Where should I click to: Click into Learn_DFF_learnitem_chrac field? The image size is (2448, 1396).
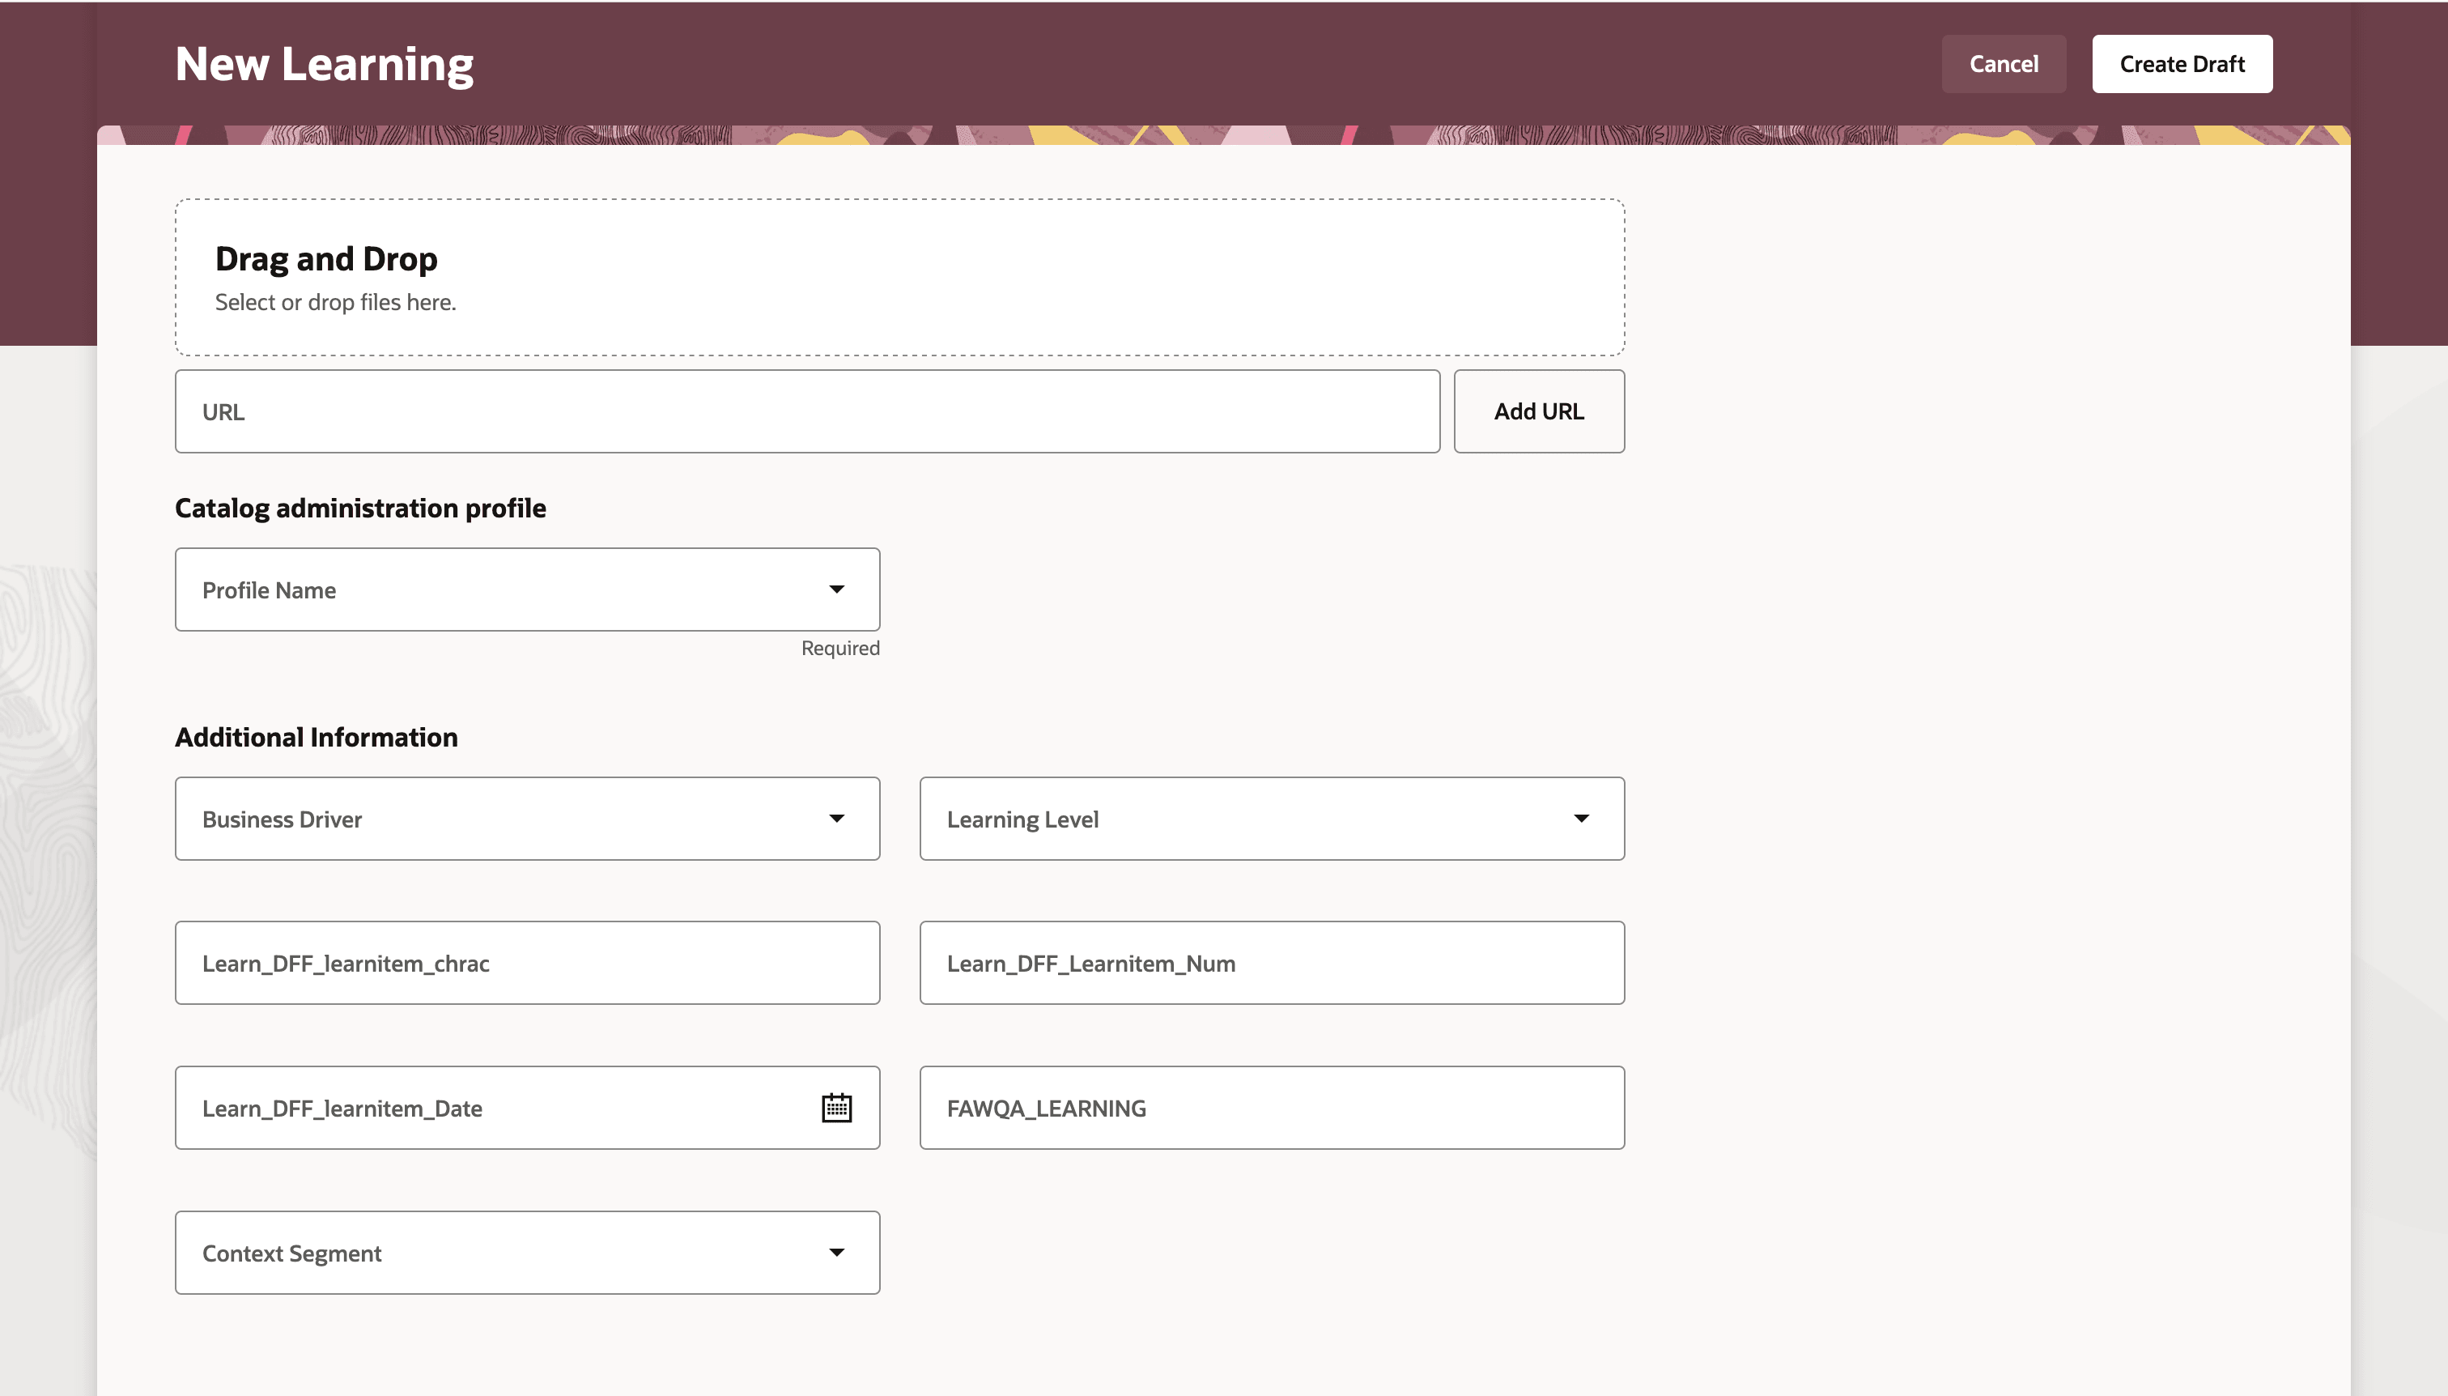(x=526, y=963)
